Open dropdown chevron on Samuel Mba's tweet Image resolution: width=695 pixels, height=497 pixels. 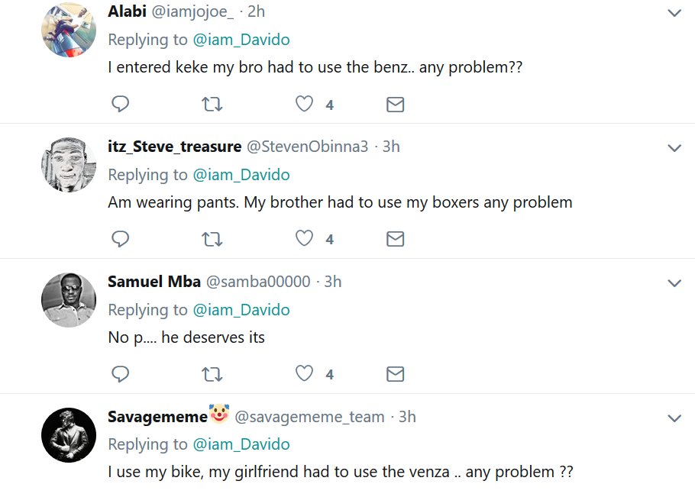674,283
